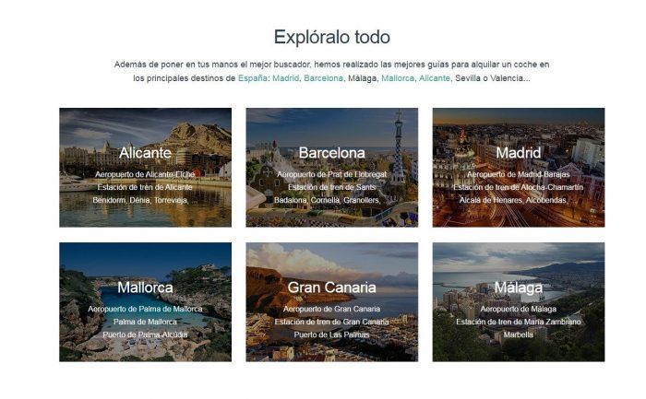Select the Mallorca destination card title
This screenshot has height=399, width=646.
[145, 288]
